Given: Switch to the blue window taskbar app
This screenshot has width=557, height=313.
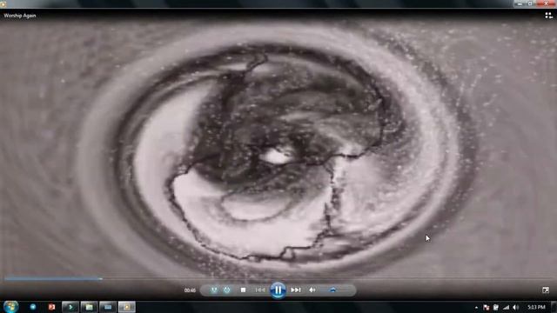Looking at the screenshot, I should pos(108,307).
